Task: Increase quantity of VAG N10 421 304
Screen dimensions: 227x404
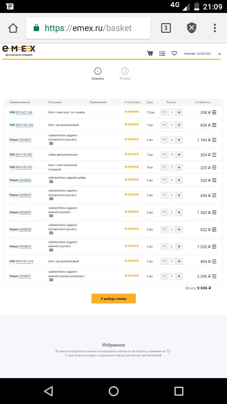Action: coord(179,112)
